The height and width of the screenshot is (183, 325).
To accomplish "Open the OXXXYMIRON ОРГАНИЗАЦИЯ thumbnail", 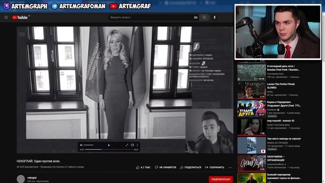I will [251, 163].
